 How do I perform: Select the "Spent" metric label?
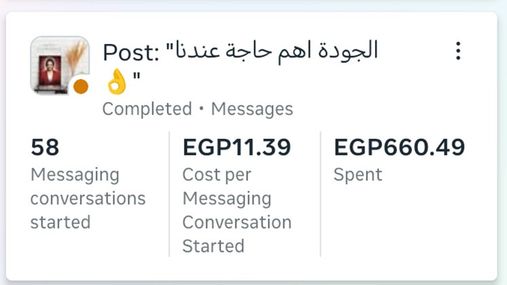[x=358, y=175]
